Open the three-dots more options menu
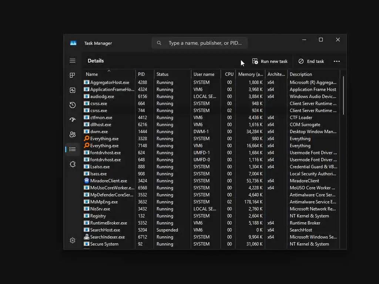 point(337,61)
